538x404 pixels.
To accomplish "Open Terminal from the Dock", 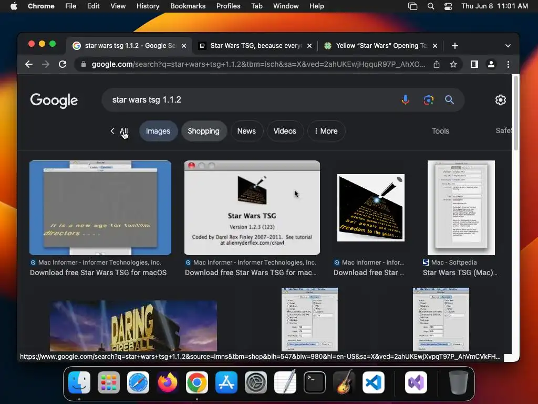I will click(x=315, y=382).
